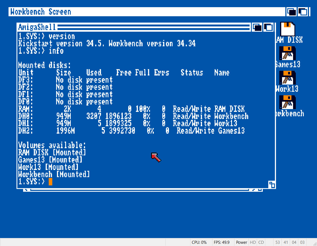Viewport: 317px width, 246px height.
Task: Click the 'Free' column header
Action: [124, 72]
